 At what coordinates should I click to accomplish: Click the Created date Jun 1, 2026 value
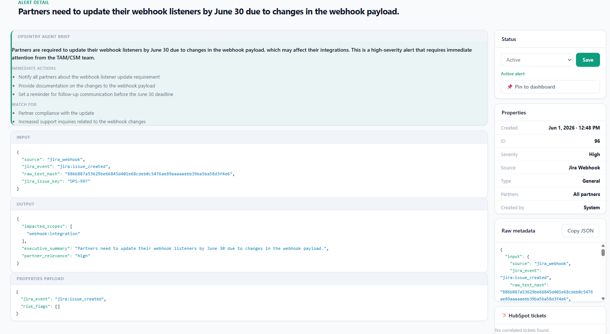(x=574, y=128)
